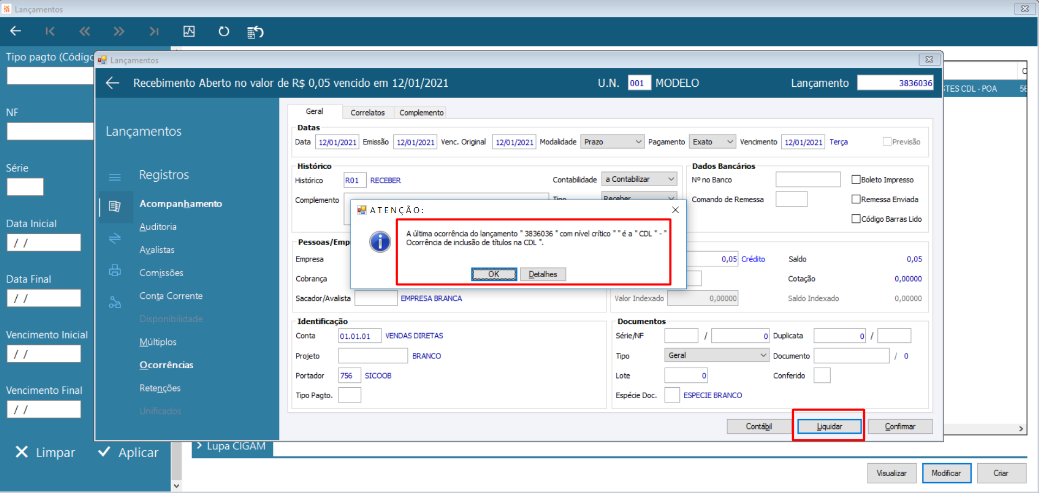Click Detalhes in the ATENÇÃO dialog
The height and width of the screenshot is (493, 1039).
coord(543,274)
